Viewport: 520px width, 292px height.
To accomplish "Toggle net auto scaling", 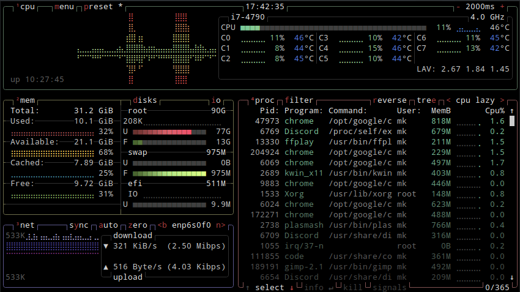I will (108, 225).
